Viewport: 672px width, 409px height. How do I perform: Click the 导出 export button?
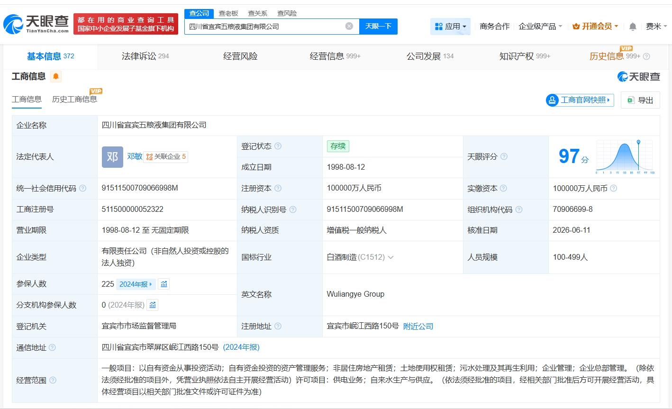(x=640, y=100)
